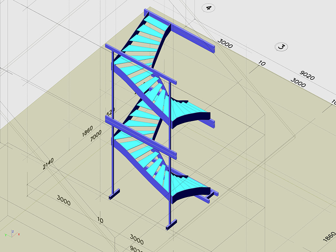This screenshot has height=252, width=336.
Task: Select the 3000 dimension beside grid 4
Action: pyautogui.click(x=225, y=43)
